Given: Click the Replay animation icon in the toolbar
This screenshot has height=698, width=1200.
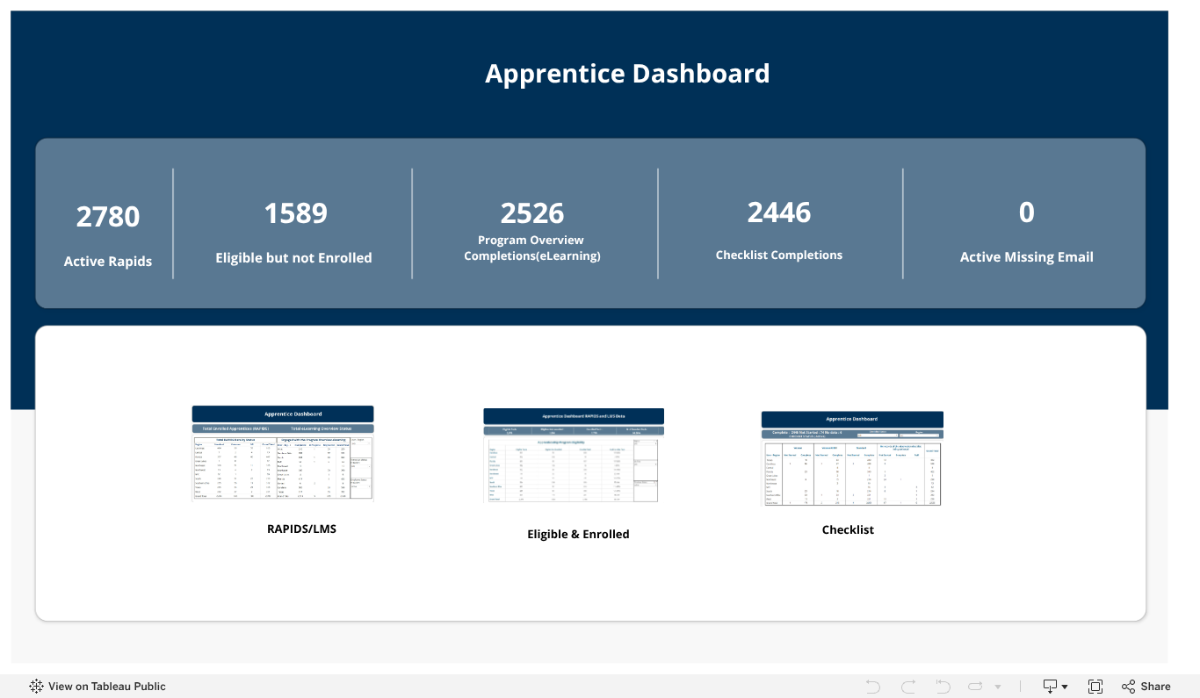Looking at the screenshot, I should pyautogui.click(x=975, y=687).
